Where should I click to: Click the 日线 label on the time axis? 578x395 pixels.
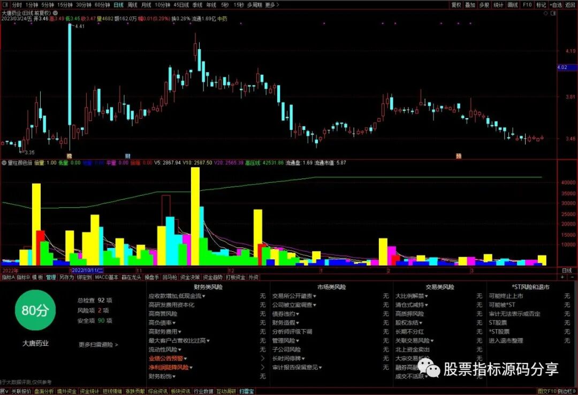point(567,270)
